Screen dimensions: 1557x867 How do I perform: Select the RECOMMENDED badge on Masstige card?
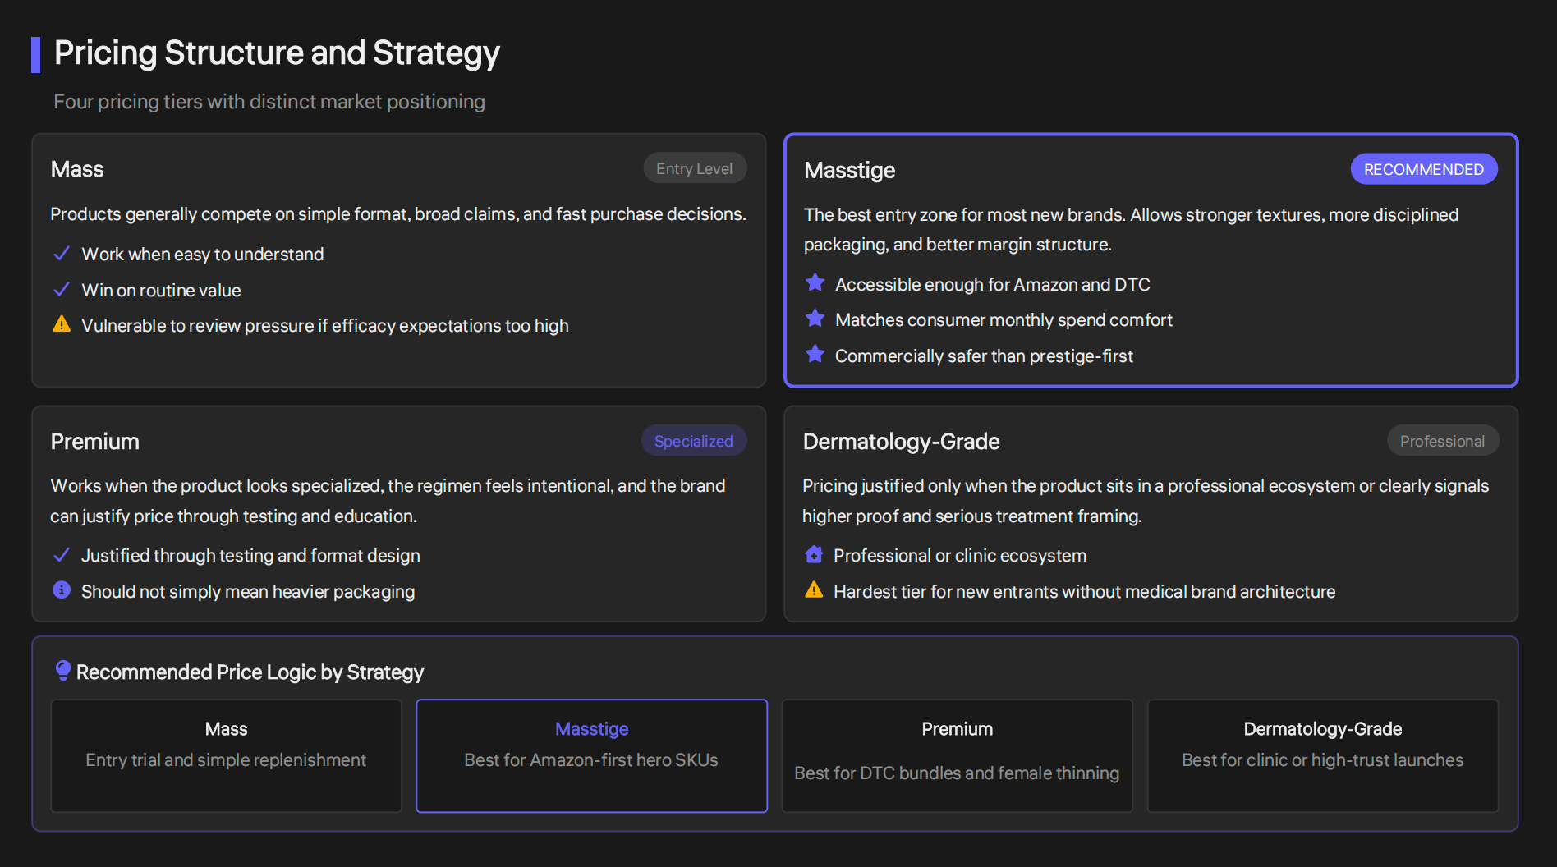click(1423, 168)
